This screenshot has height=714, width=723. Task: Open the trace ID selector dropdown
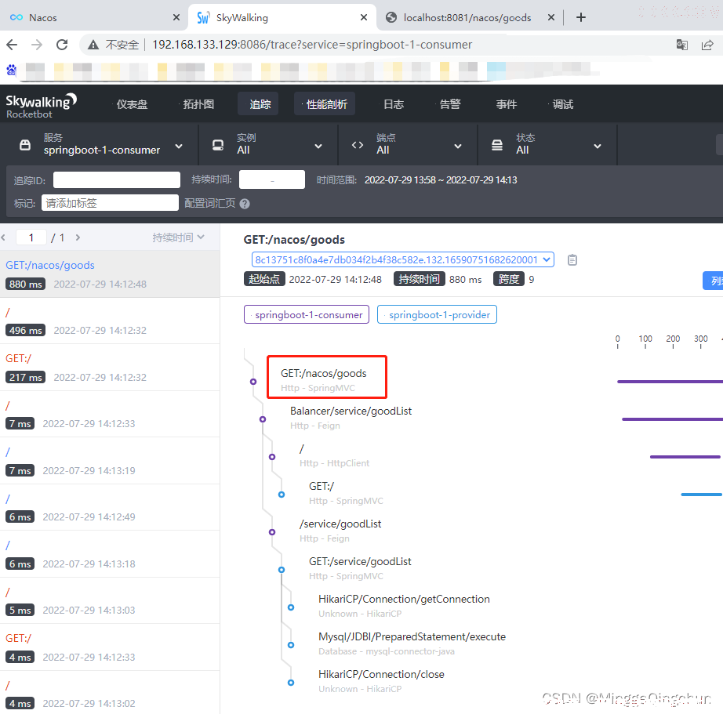point(403,260)
